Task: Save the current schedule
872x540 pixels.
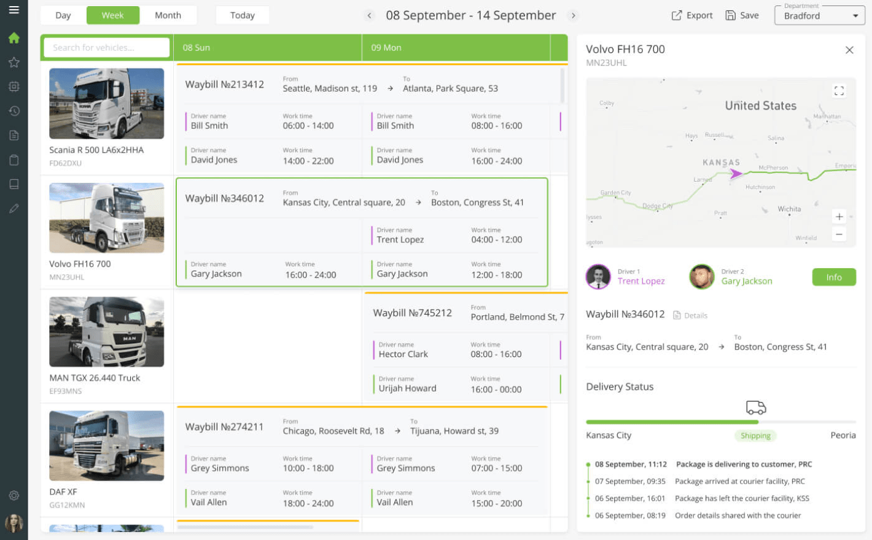Action: [x=742, y=15]
